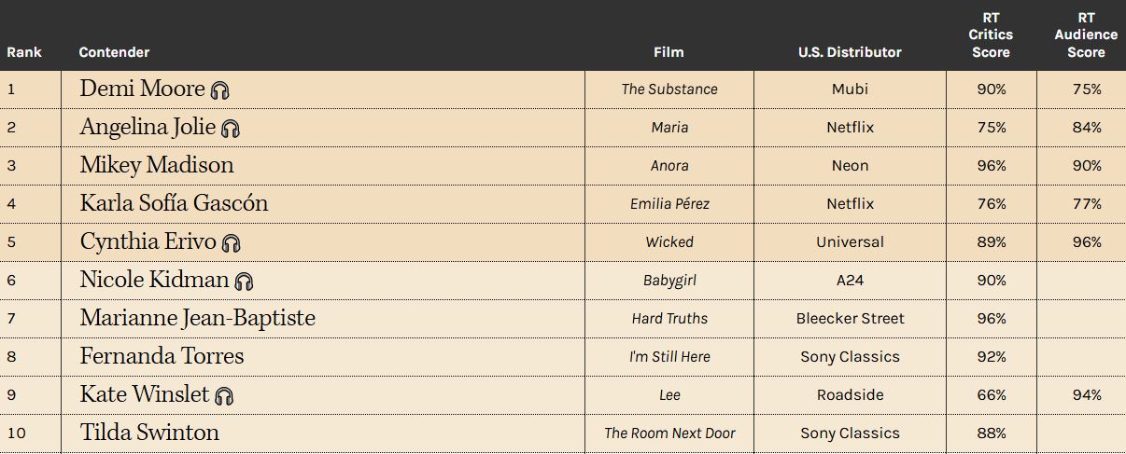Sort by RT Audience Score header
This screenshot has height=454, width=1126.
click(1086, 35)
